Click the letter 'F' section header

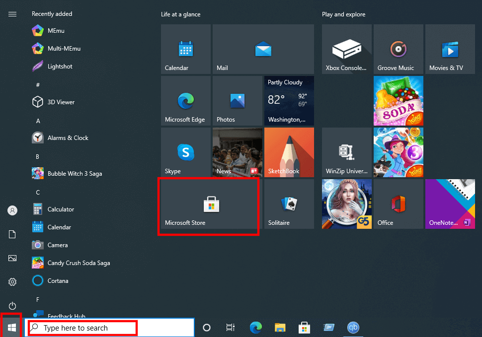tap(37, 300)
